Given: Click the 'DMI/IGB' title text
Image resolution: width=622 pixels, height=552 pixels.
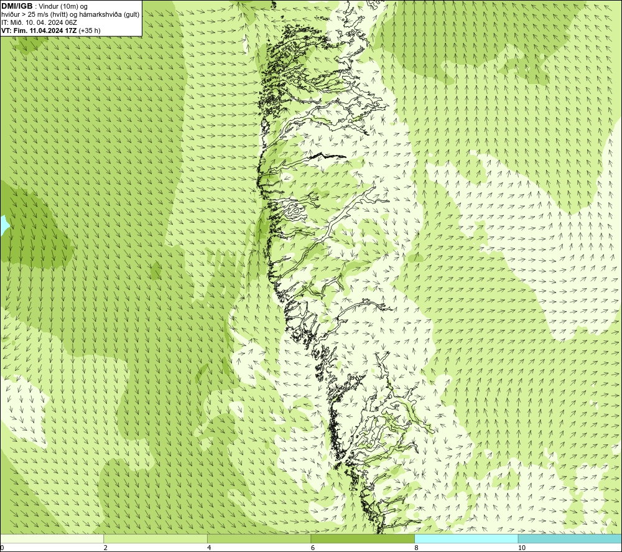Looking at the screenshot, I should point(17,6).
